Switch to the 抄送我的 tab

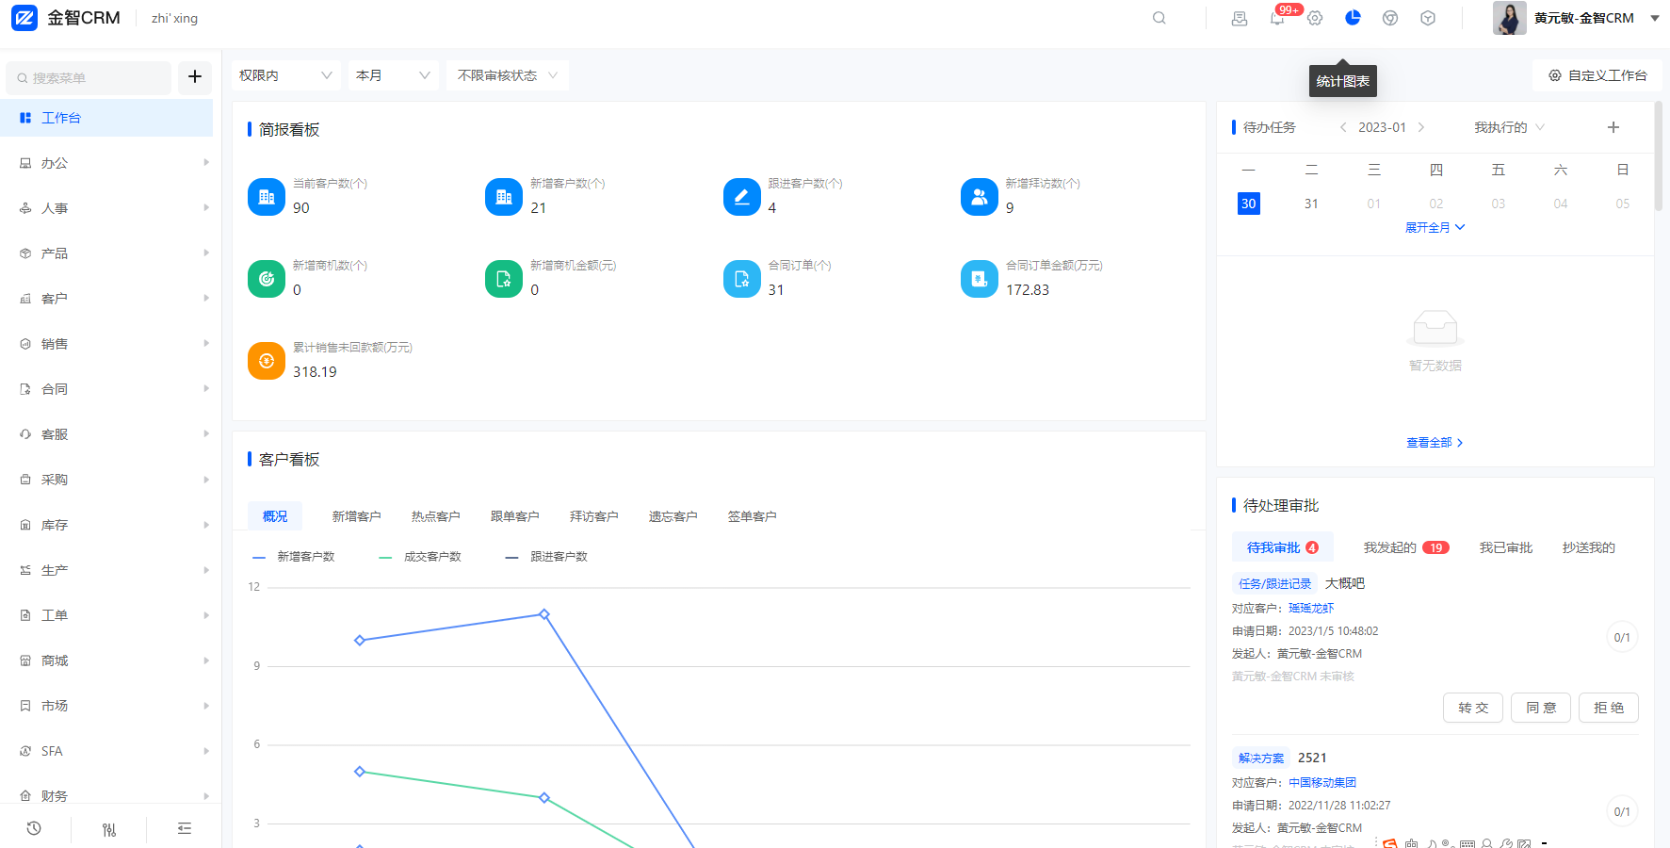[x=1588, y=547]
